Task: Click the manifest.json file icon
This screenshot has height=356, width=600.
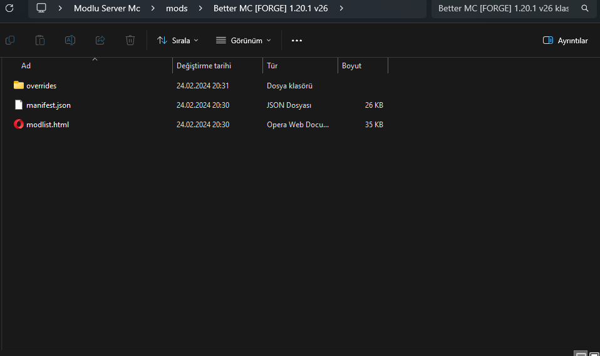Action: 18,105
